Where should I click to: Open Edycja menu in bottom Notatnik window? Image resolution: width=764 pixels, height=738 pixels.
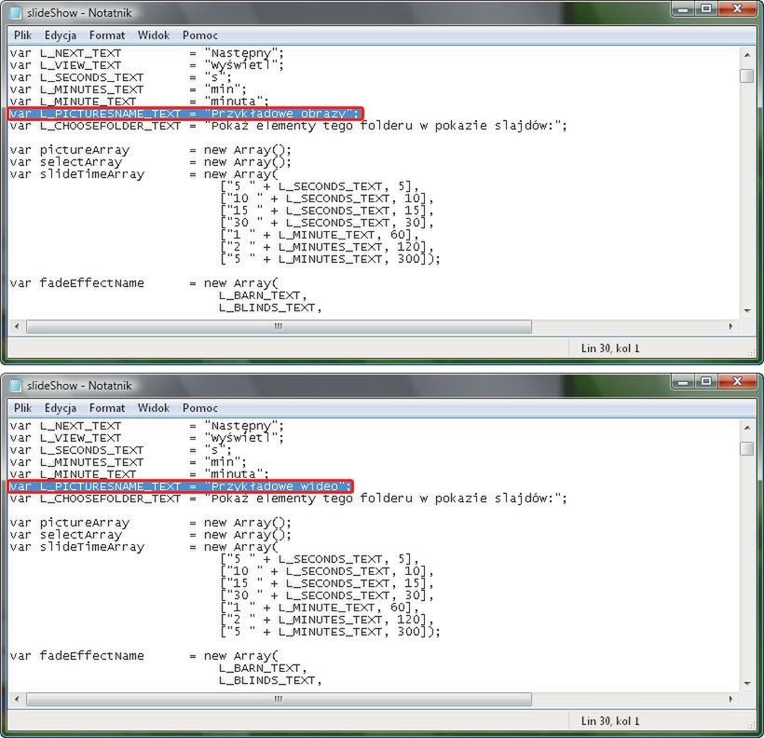pos(61,408)
